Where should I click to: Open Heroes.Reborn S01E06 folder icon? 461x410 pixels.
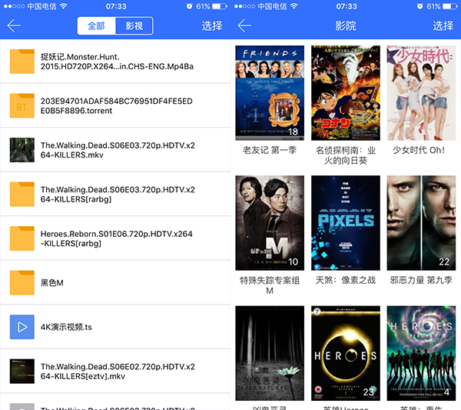click(22, 238)
